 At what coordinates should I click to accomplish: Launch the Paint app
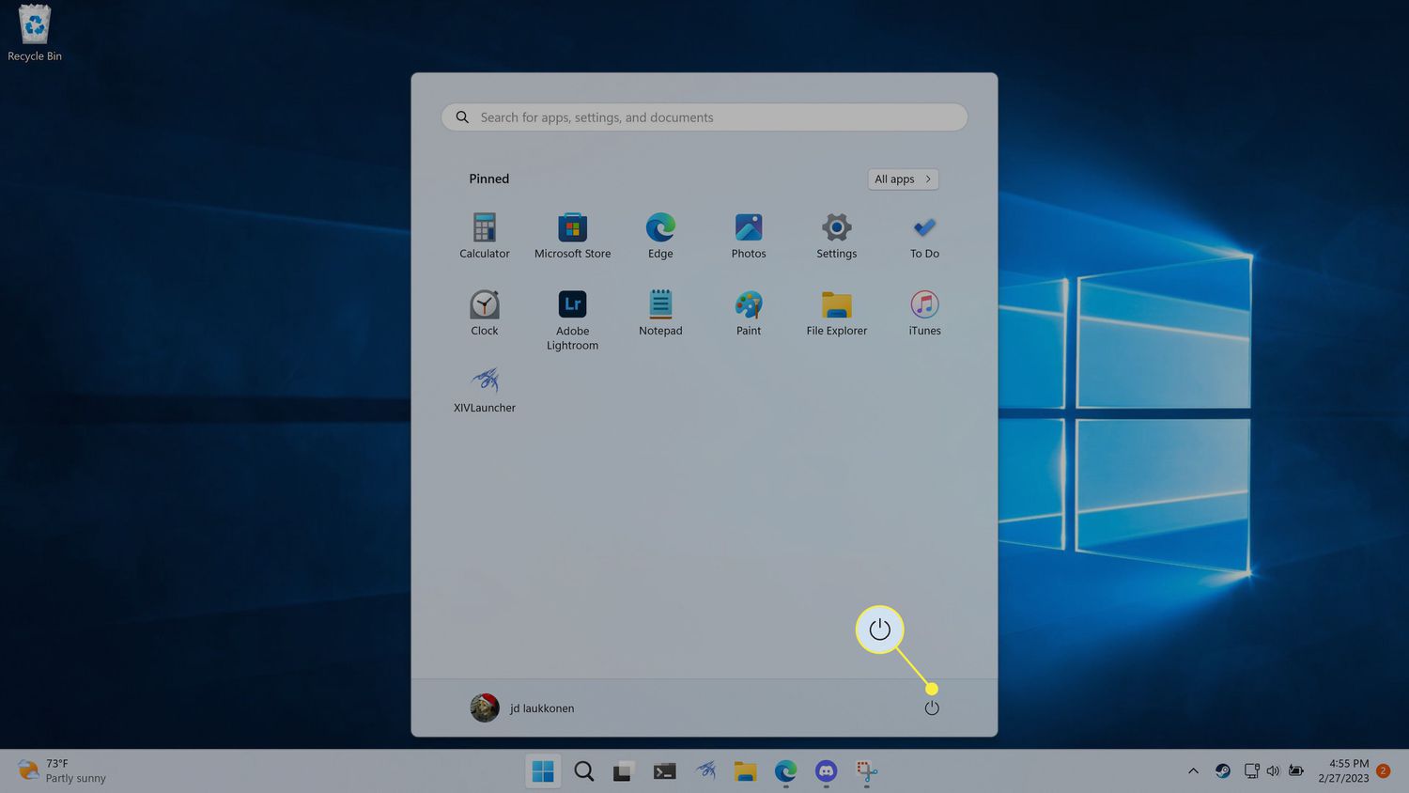749,312
